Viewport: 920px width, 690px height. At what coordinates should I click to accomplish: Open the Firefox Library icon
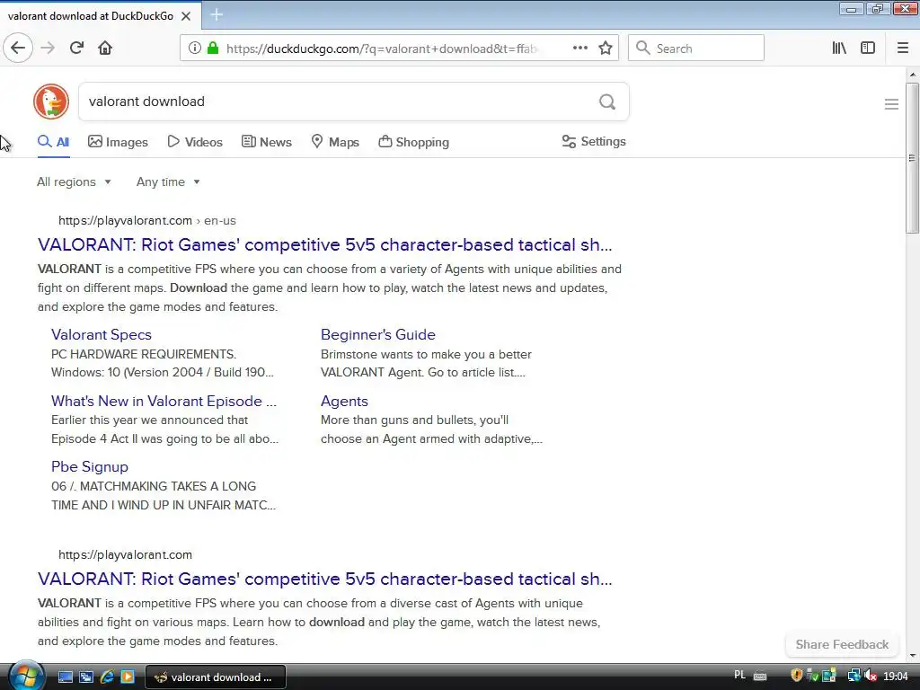[839, 49]
